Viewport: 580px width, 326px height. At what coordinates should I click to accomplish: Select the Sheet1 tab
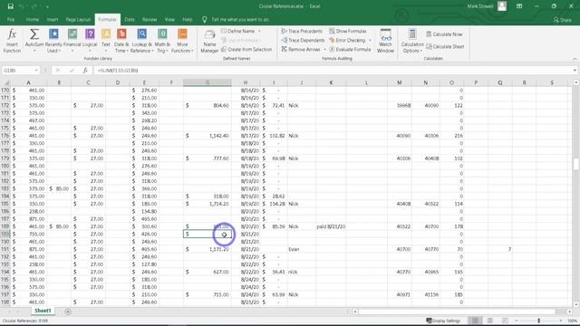click(x=43, y=311)
